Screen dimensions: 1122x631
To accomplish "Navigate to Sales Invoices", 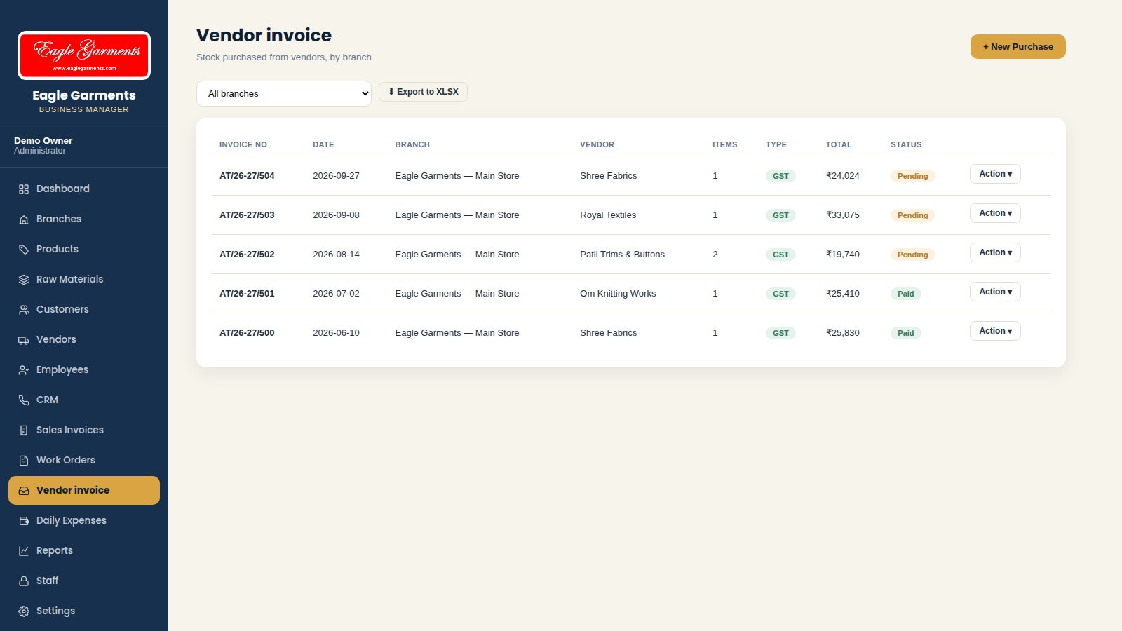I will tap(84, 430).
